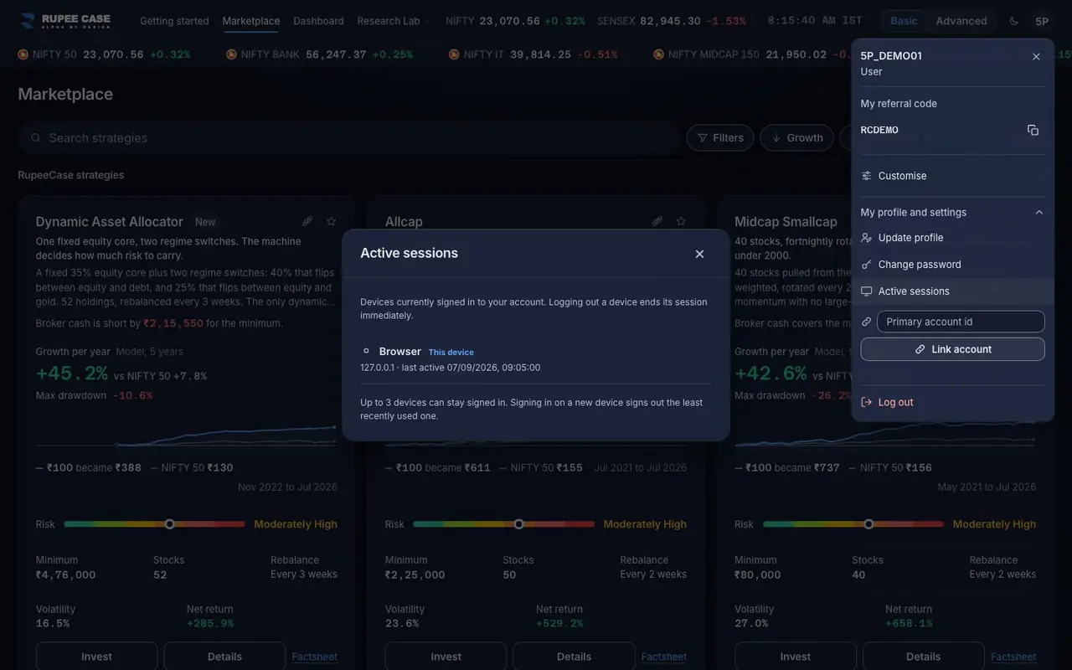Viewport: 1072px width, 670px height.
Task: Click Midcap Smallcap risk slider handle
Action: [868, 524]
